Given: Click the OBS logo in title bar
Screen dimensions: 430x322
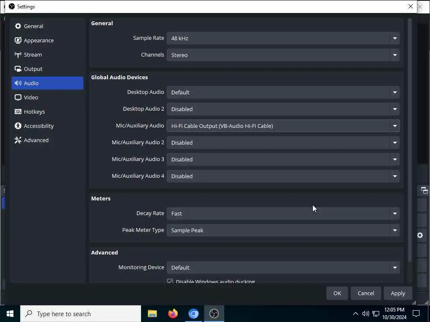Looking at the screenshot, I should (x=12, y=6).
